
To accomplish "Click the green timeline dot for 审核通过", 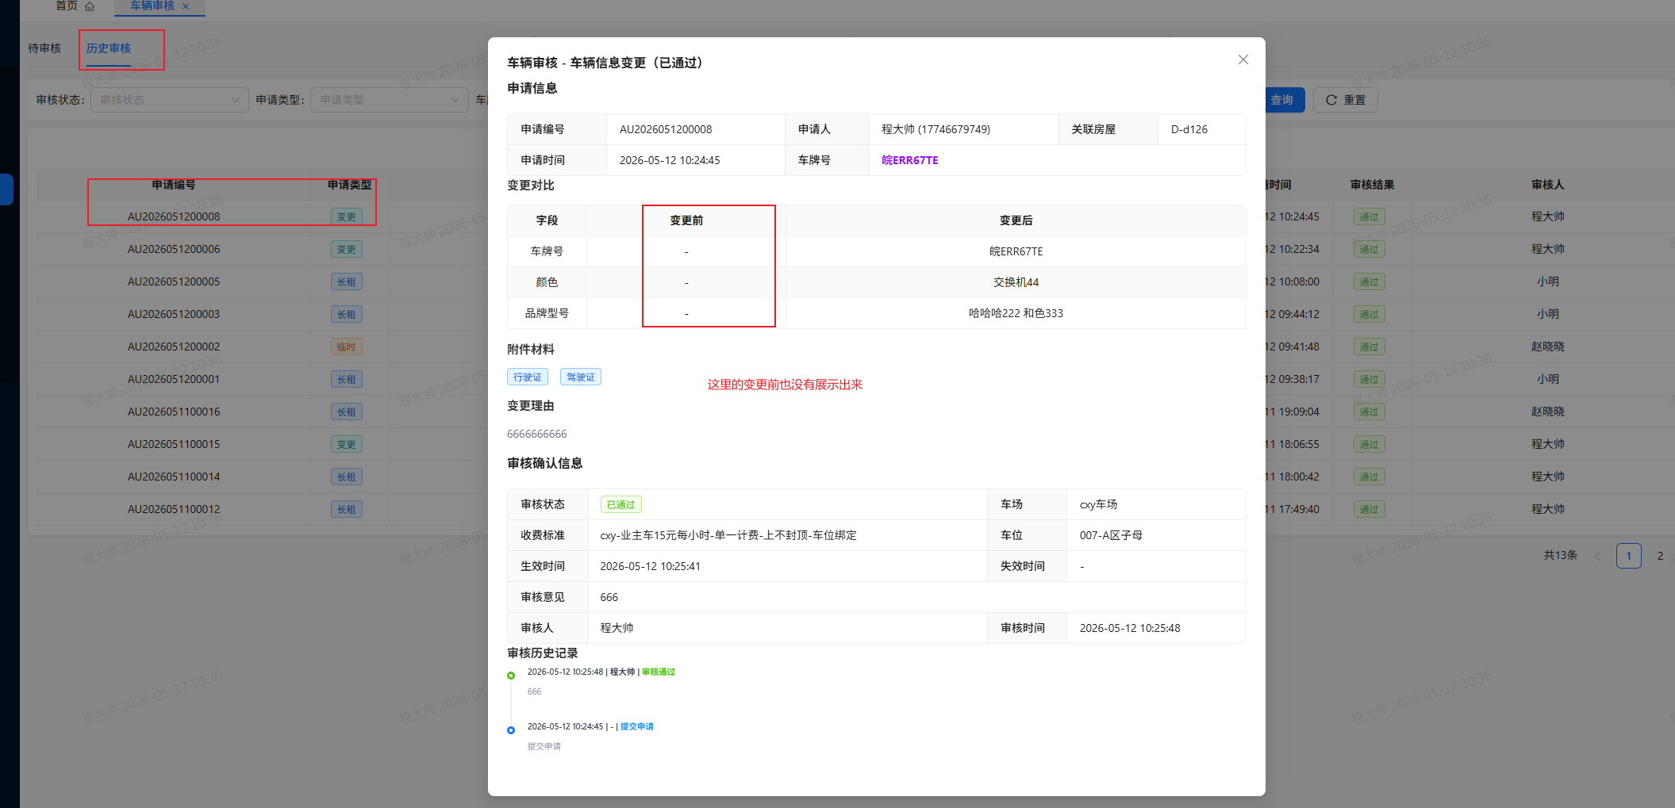I will (x=511, y=676).
